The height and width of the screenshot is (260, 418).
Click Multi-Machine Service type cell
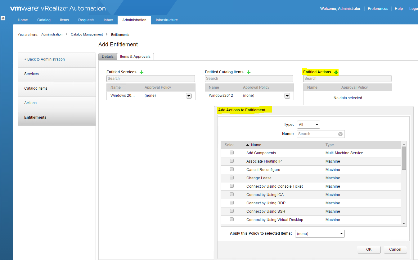point(344,153)
